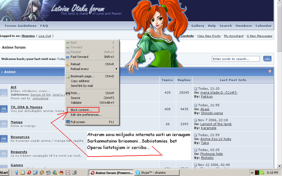Click the Reload icon in context menu
The width and height of the screenshot is (282, 176).
pos(68,64)
